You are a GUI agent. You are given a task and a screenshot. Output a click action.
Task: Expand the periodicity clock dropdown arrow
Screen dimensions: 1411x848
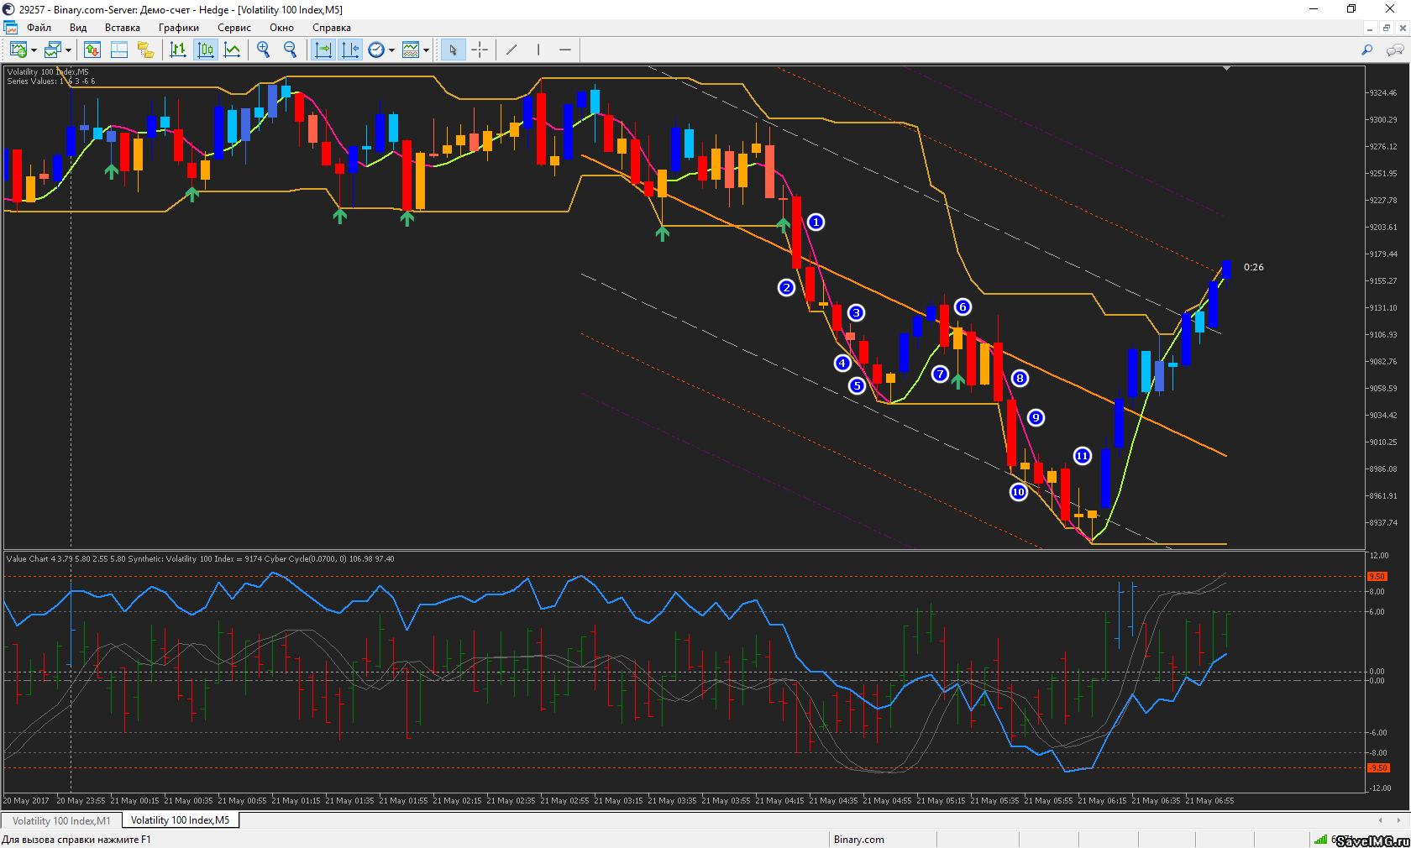point(391,50)
